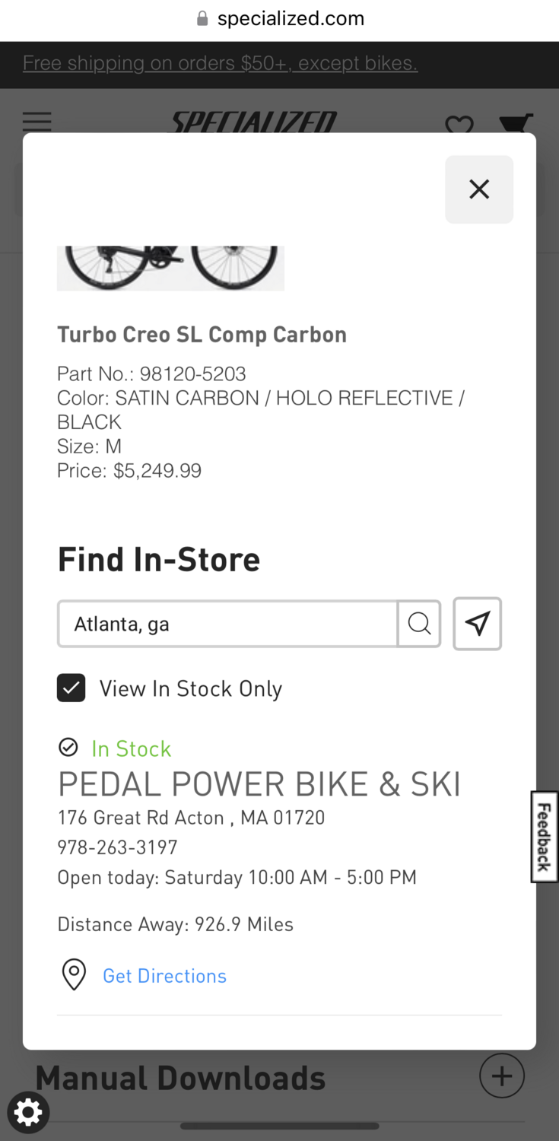This screenshot has height=1141, width=559.
Task: Use my current location arrow icon
Action: click(x=477, y=624)
